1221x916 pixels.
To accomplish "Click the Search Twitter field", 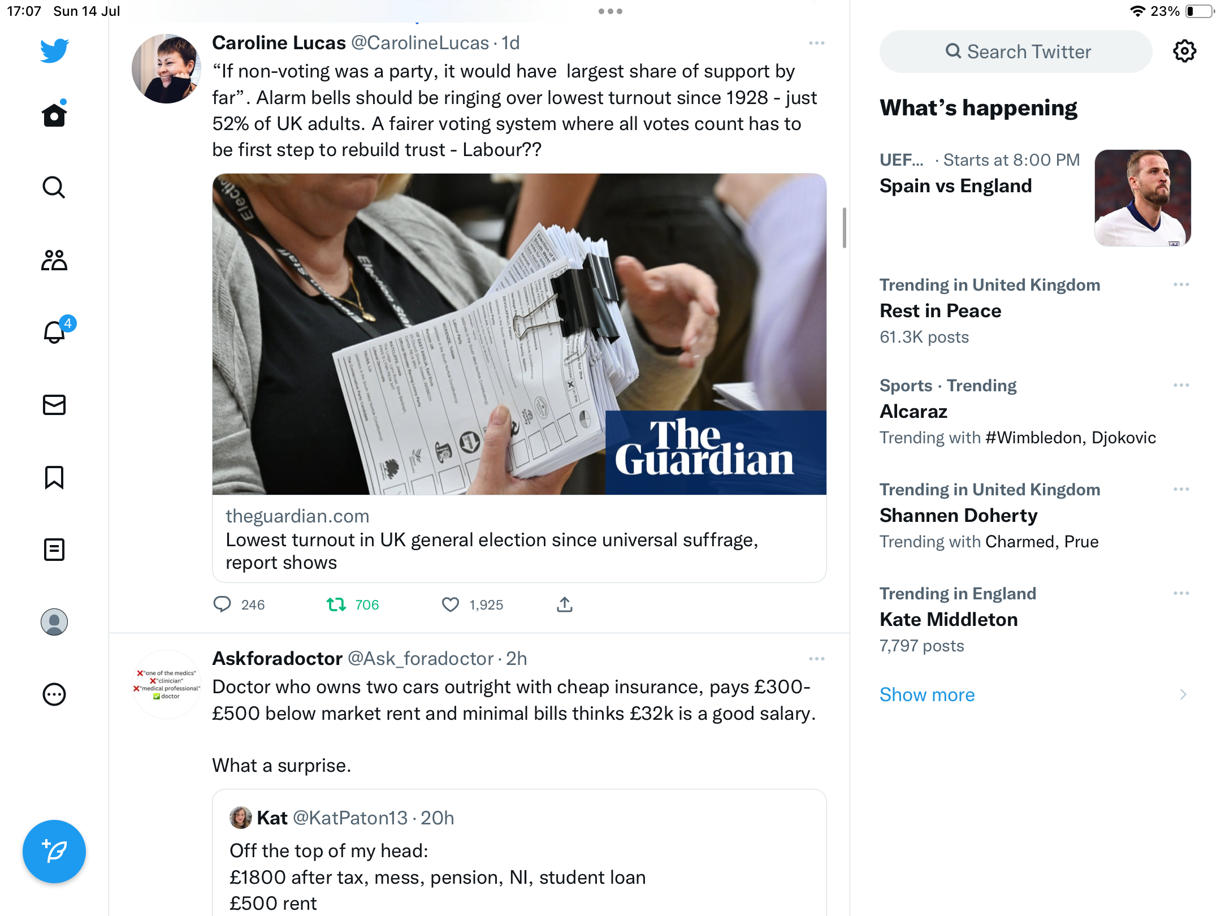I will point(1016,52).
